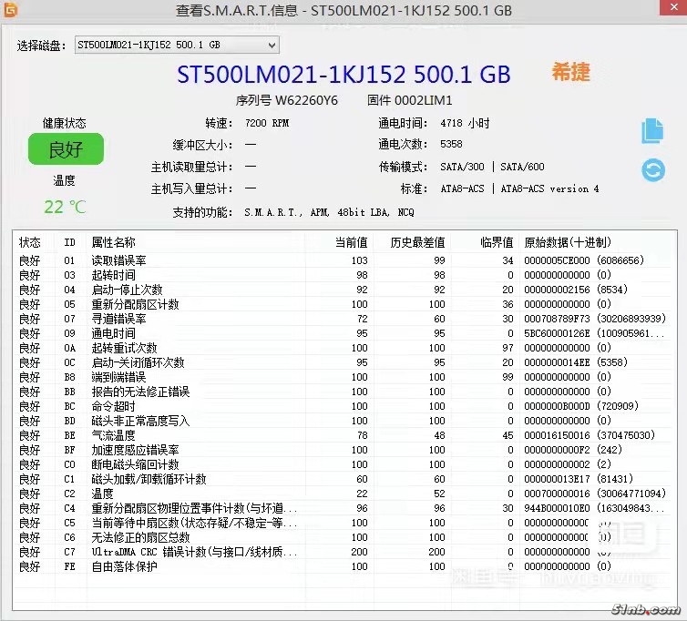Click the serial number W62260Y6

[x=306, y=101]
